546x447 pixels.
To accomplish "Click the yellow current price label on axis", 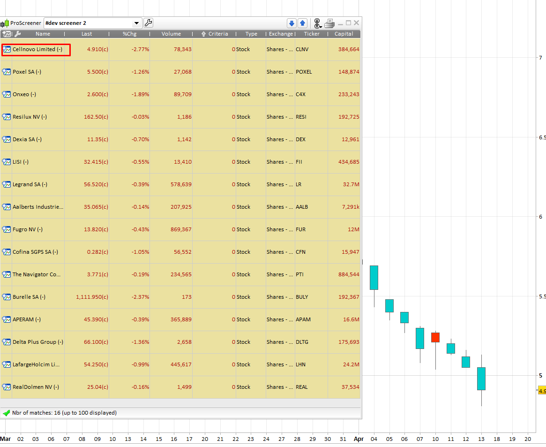I will (542, 391).
